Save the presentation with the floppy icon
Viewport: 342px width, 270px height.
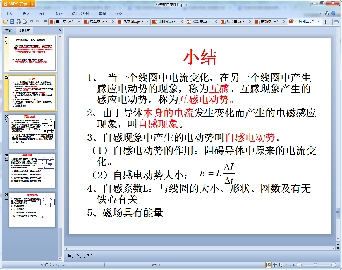pos(12,22)
